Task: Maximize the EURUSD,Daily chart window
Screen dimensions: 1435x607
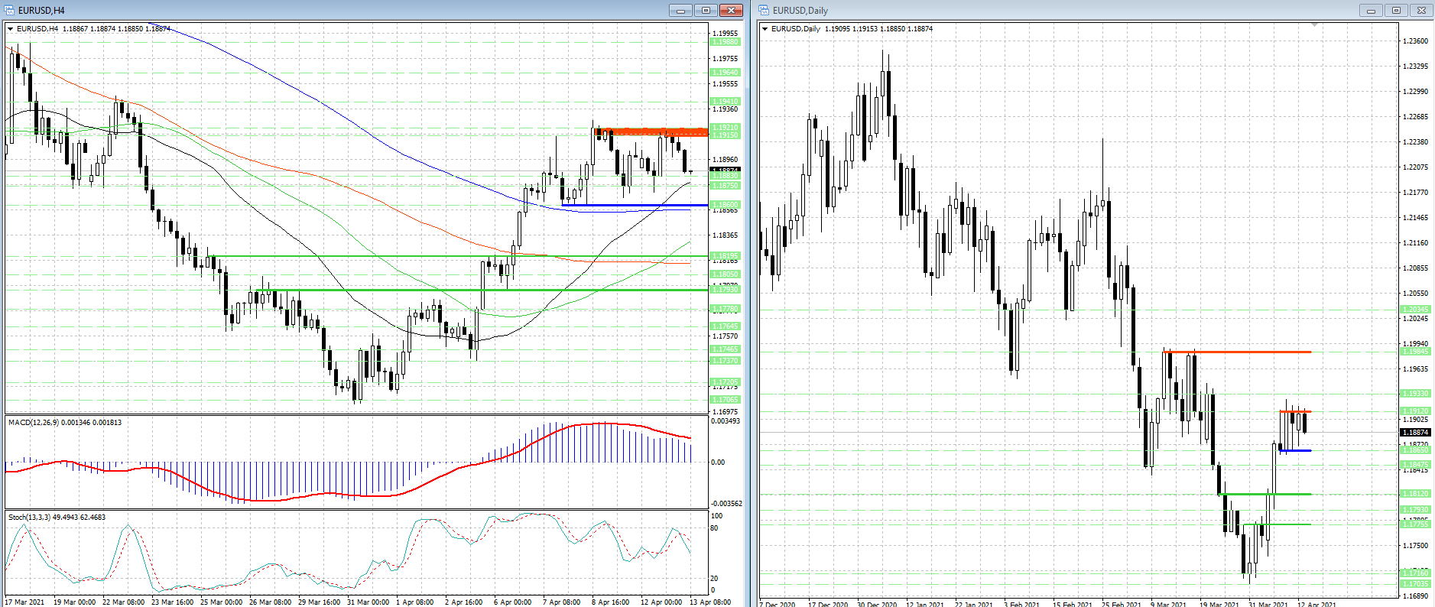Action: point(1396,10)
